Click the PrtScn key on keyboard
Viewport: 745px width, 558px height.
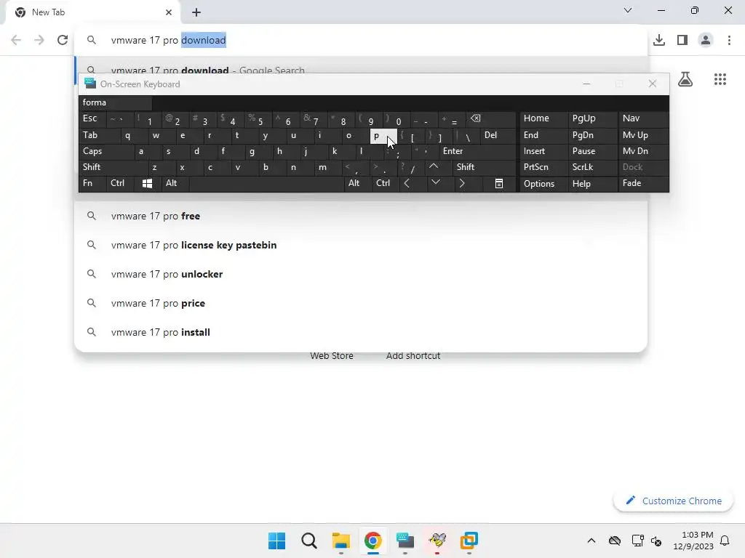pyautogui.click(x=543, y=167)
